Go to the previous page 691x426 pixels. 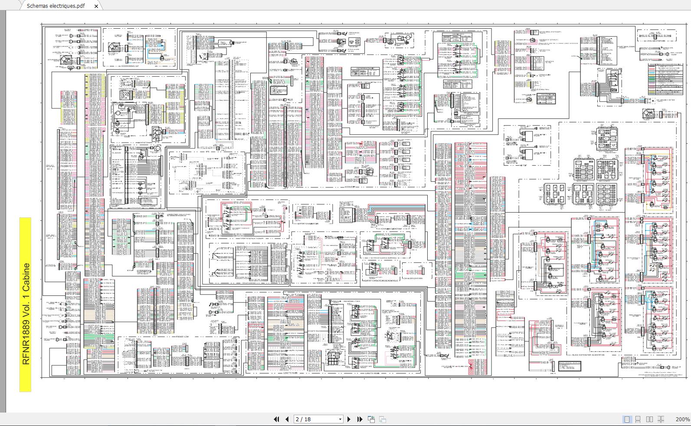click(287, 419)
